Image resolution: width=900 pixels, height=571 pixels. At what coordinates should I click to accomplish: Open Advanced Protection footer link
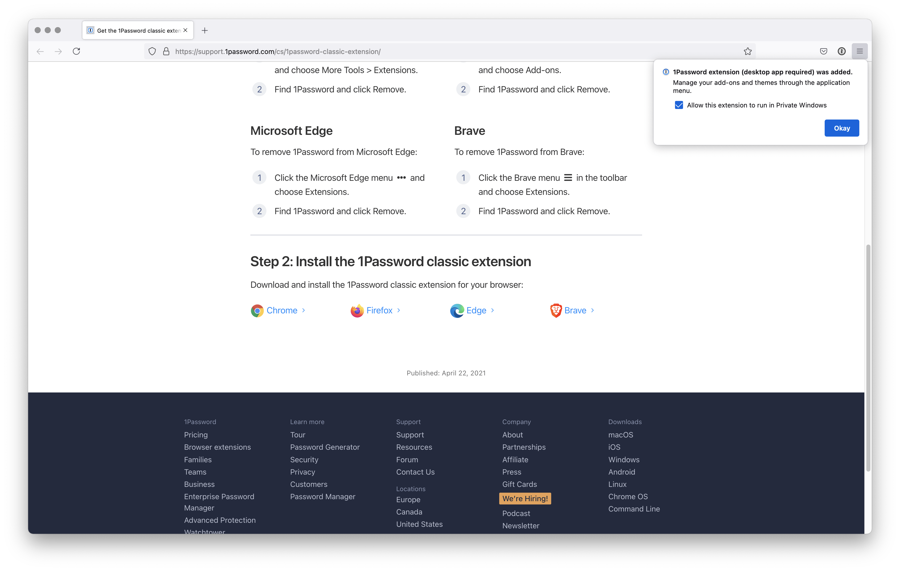220,520
